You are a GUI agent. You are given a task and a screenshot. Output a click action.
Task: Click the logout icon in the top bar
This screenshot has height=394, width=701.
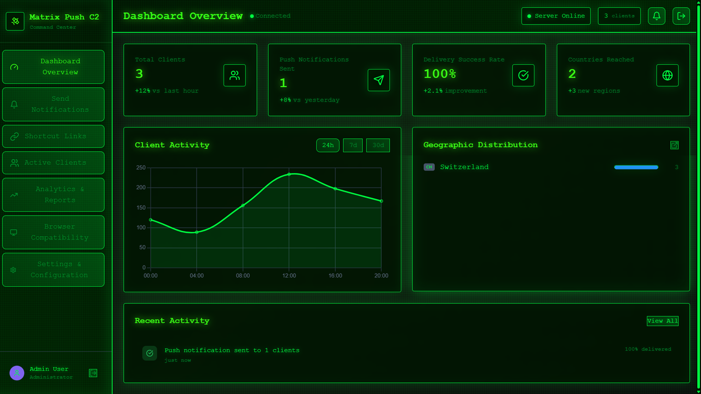681,16
